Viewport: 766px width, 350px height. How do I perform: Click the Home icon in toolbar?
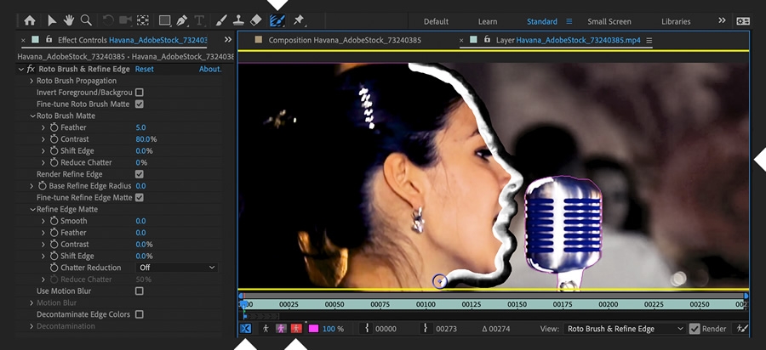30,20
